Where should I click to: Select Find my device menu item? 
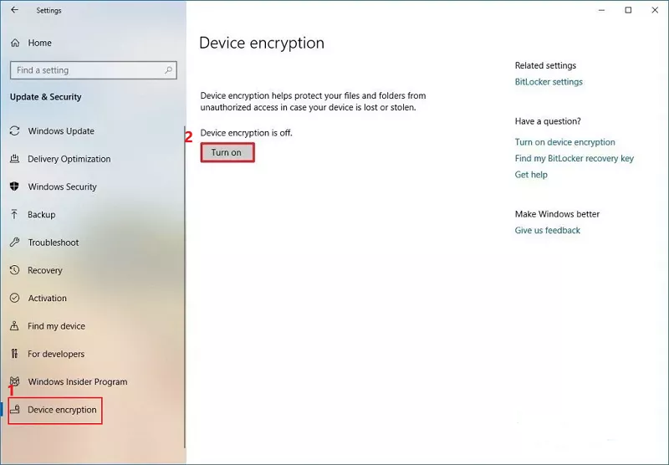pyautogui.click(x=56, y=326)
